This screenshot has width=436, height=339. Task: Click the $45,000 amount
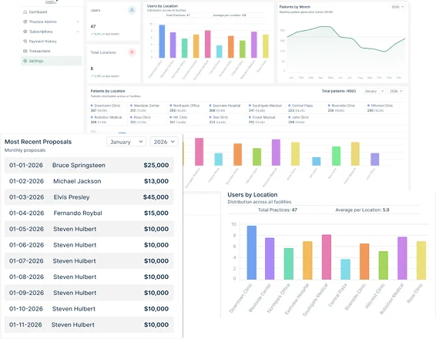(x=156, y=197)
